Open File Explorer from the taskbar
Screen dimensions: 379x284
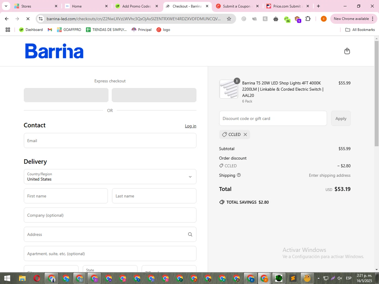(22, 278)
